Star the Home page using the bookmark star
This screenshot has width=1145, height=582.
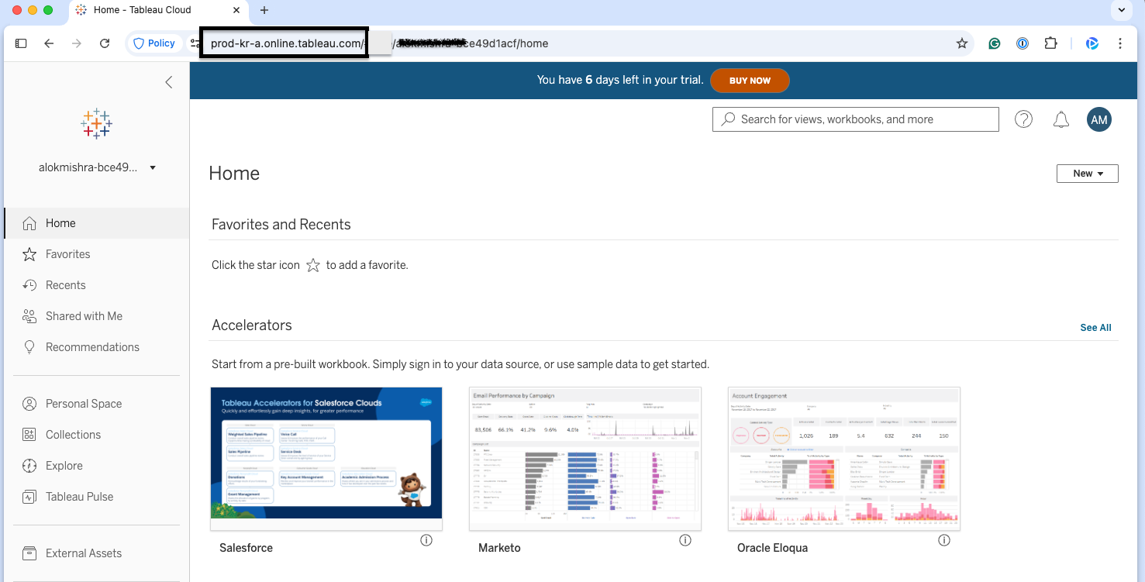(x=961, y=43)
